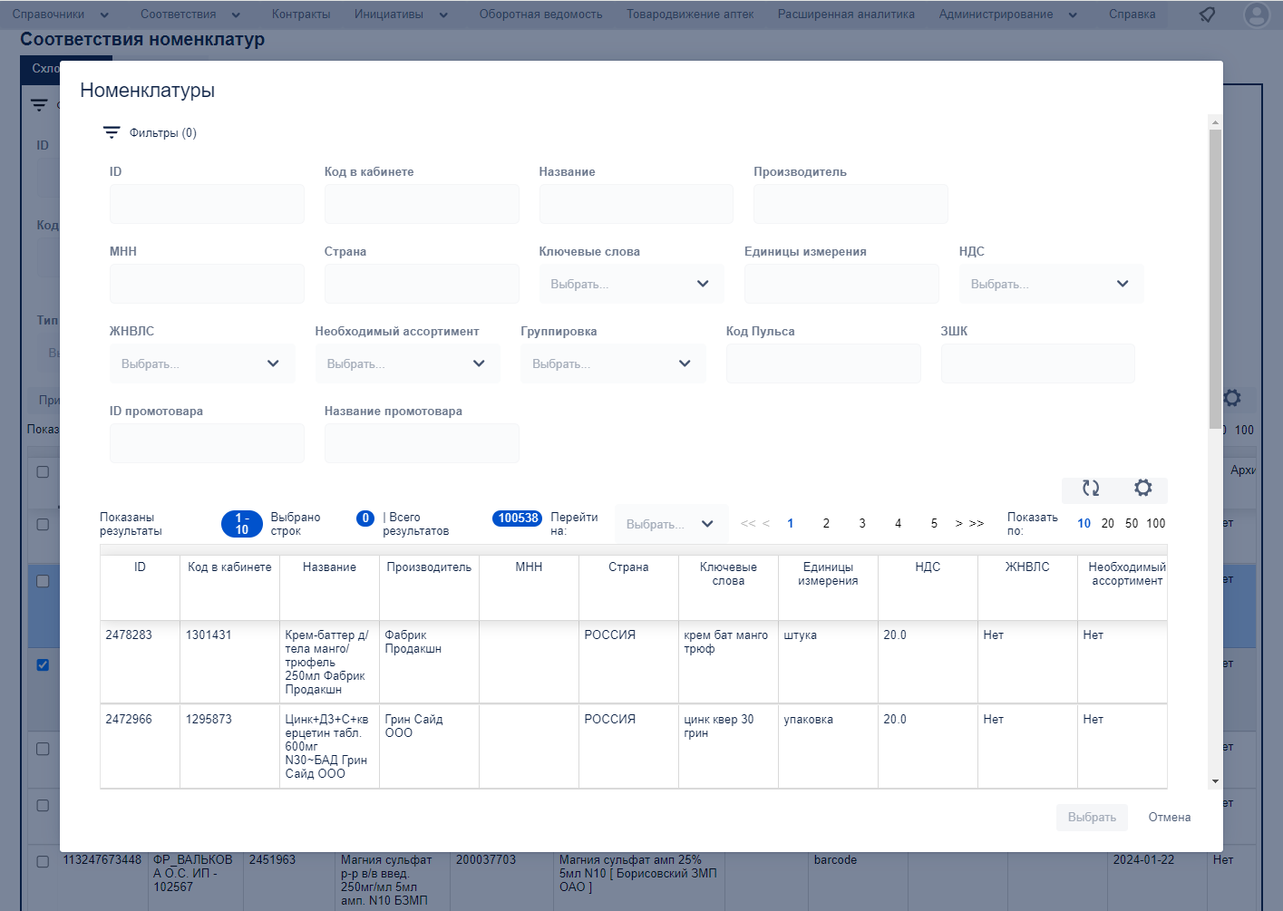
Task: Click the background page settings gear
Action: [x=1232, y=397]
